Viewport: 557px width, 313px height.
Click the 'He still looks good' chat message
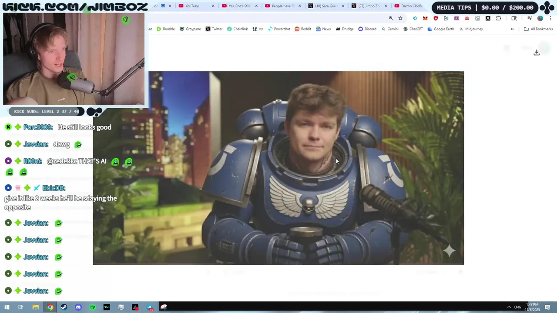coord(84,127)
